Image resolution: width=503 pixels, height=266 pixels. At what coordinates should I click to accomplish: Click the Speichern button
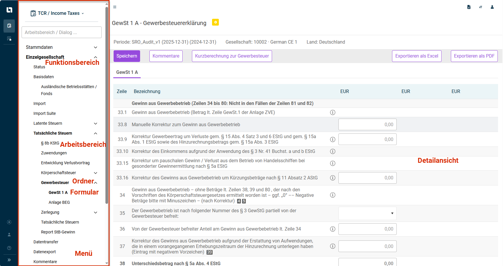[x=127, y=56]
